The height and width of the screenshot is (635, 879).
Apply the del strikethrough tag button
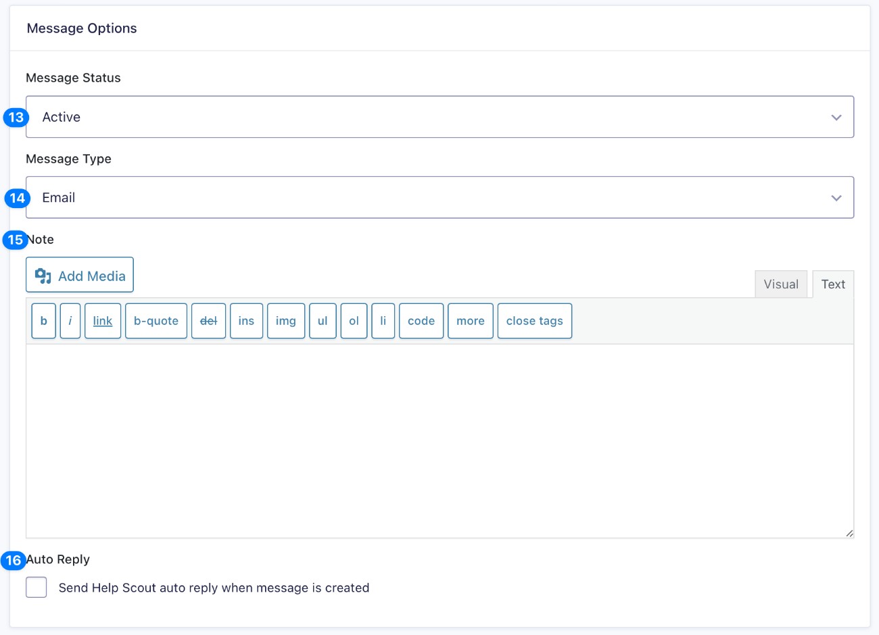208,321
